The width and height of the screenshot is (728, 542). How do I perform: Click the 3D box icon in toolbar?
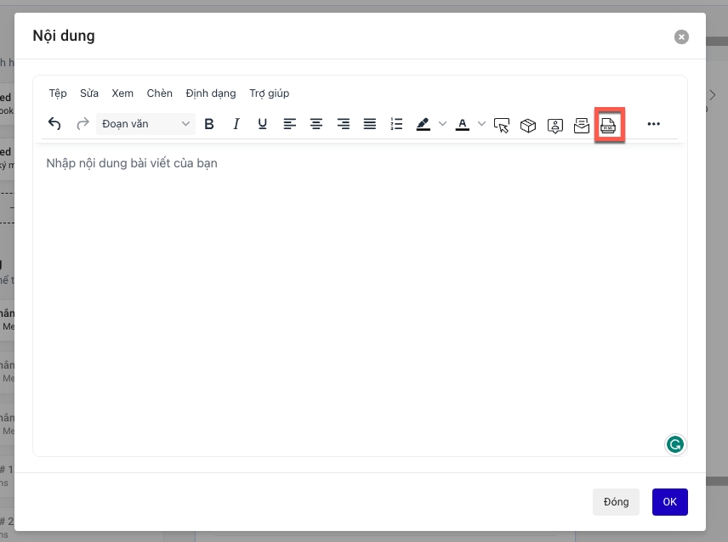pyautogui.click(x=528, y=125)
